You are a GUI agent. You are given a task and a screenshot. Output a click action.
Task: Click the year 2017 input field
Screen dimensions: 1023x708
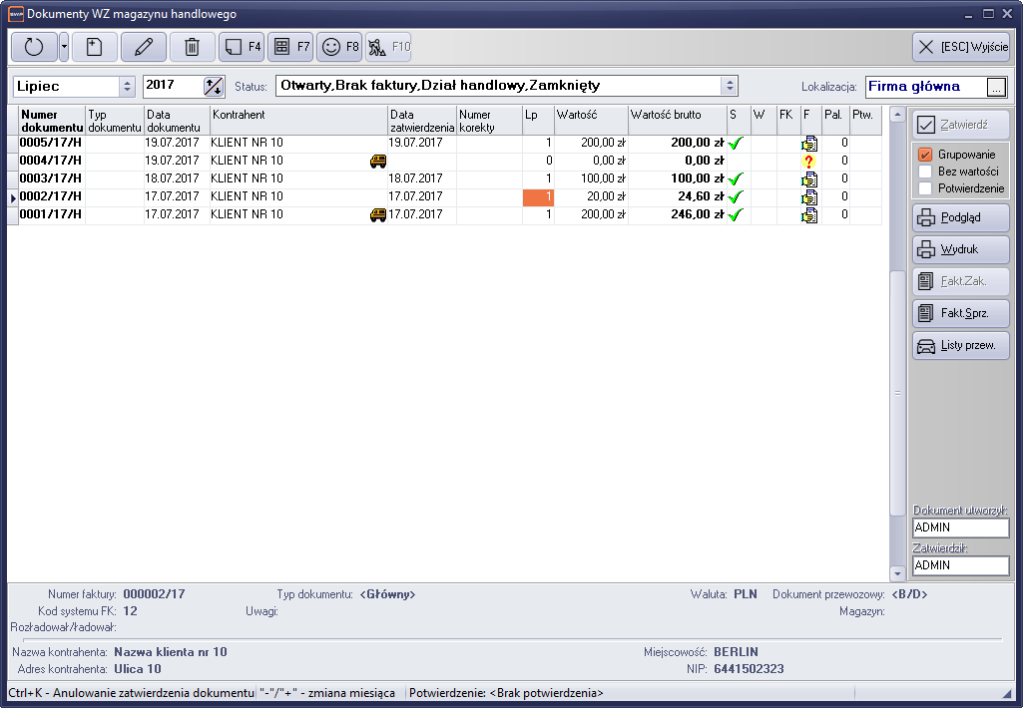click(172, 86)
